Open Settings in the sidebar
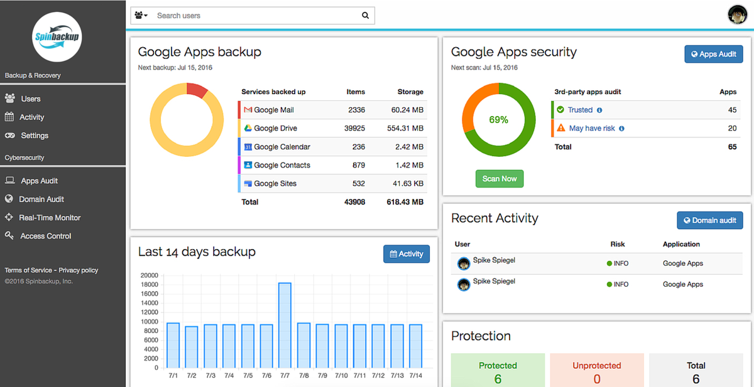 (35, 135)
